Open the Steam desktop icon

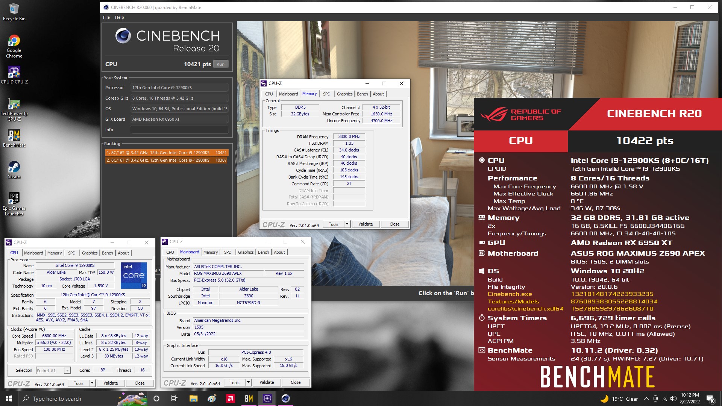tap(14, 170)
